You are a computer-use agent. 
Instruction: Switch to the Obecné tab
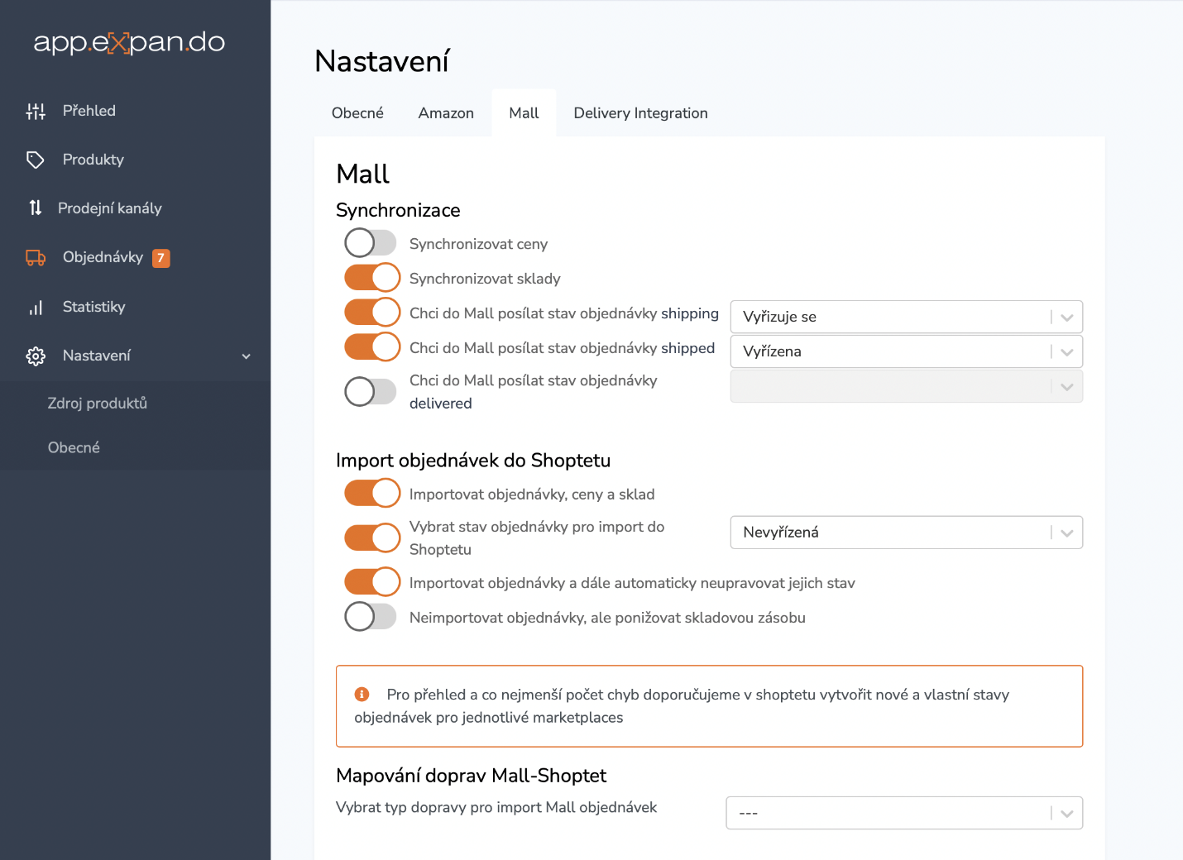coord(357,113)
